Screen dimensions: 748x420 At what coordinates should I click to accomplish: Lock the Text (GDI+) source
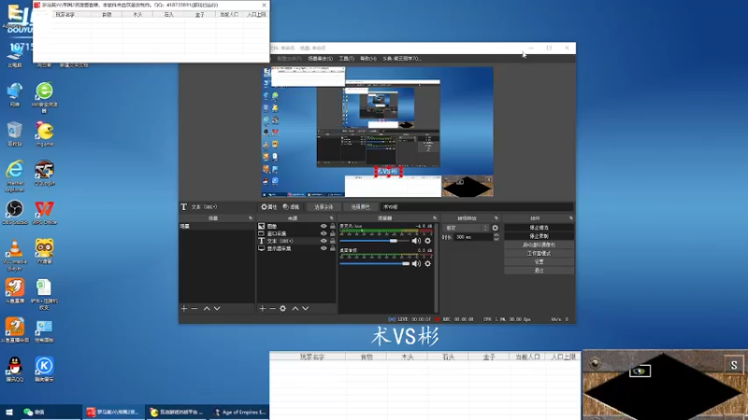coord(333,241)
